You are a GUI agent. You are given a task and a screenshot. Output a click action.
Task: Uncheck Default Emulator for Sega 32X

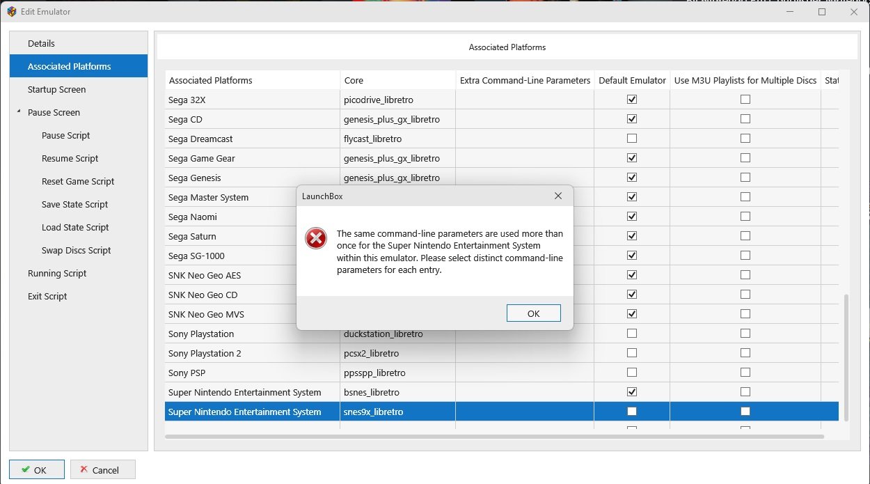632,100
